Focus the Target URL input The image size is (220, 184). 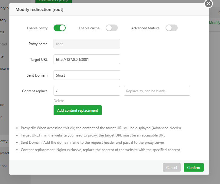point(87,59)
